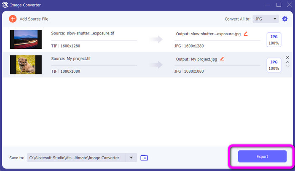Click the Convert All to label

coord(237,19)
